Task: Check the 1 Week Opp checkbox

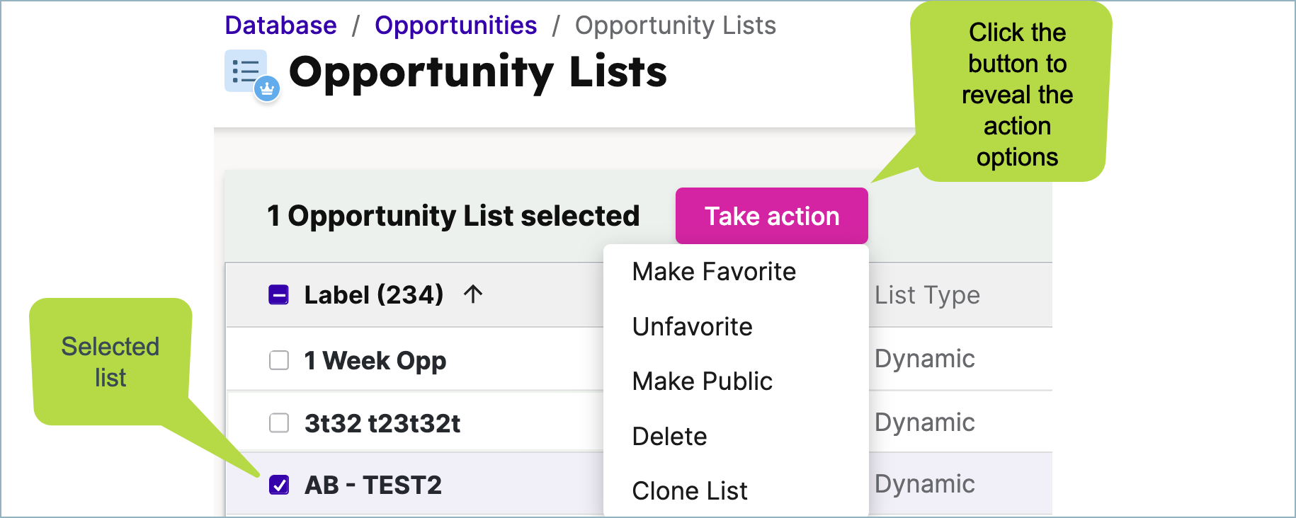Action: coord(279,360)
